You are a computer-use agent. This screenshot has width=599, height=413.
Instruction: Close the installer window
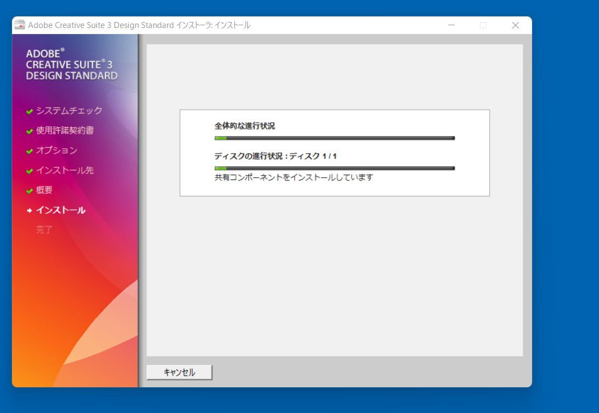pyautogui.click(x=516, y=25)
